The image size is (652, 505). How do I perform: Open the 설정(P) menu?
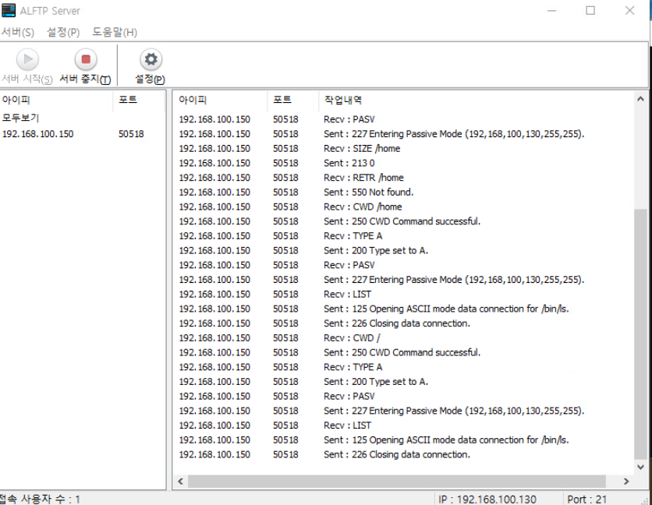[x=63, y=33]
